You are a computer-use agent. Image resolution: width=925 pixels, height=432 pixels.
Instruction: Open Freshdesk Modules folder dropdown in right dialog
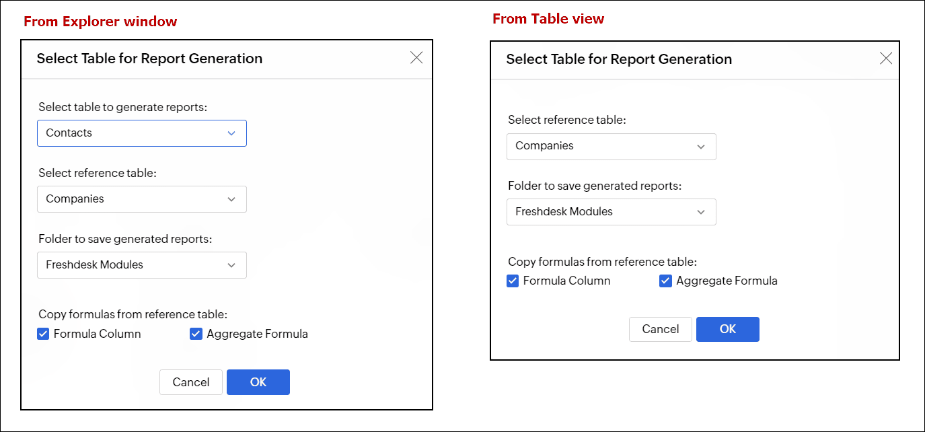[x=611, y=212]
